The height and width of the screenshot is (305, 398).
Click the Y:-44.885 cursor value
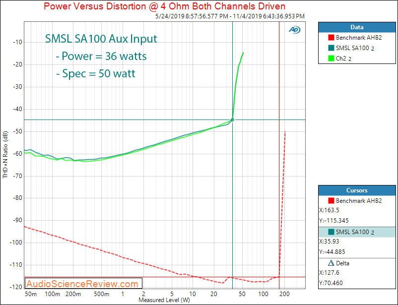332,252
